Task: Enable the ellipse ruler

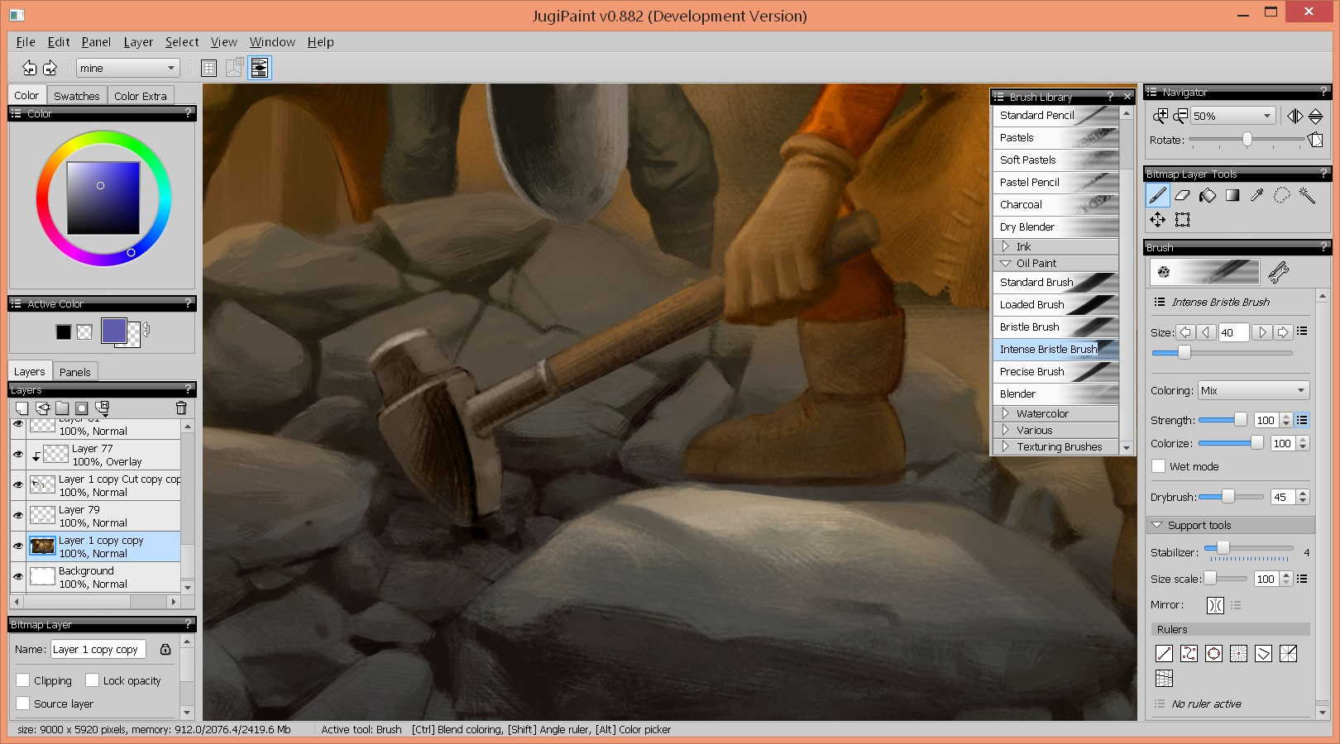Action: point(1213,653)
